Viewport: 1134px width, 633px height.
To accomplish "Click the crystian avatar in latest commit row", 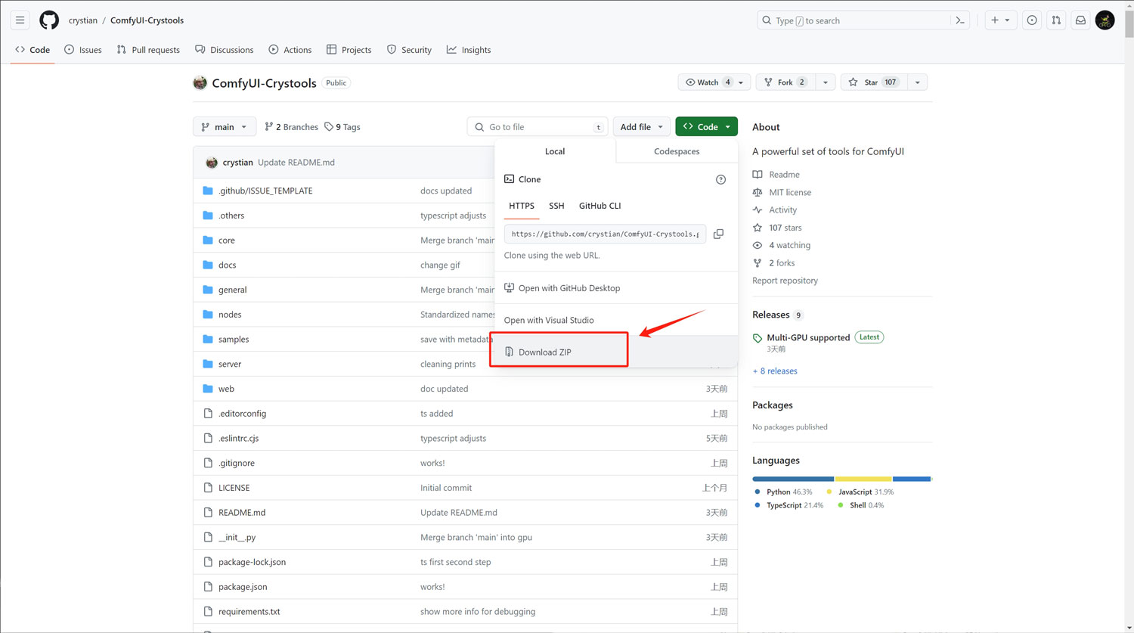I will pos(212,163).
